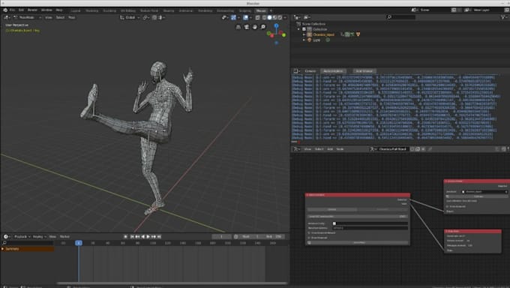This screenshot has height=288, width=510.
Task: Click the blue playhead frame marker
Action: coord(79,243)
